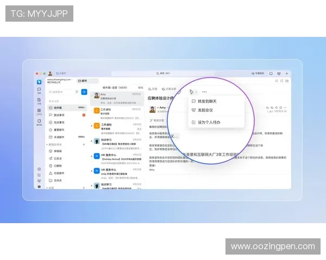Open the 草稿箱 drafts folder
Image resolution: width=326 pixels, height=260 pixels.
[67, 151]
